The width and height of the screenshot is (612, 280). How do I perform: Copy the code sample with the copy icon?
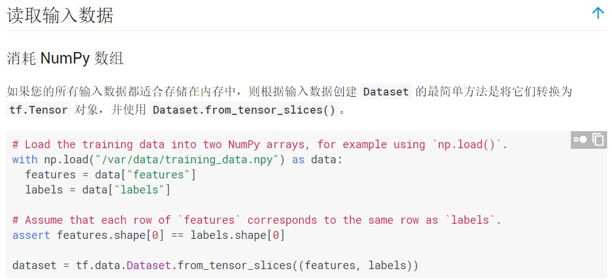pos(598,140)
